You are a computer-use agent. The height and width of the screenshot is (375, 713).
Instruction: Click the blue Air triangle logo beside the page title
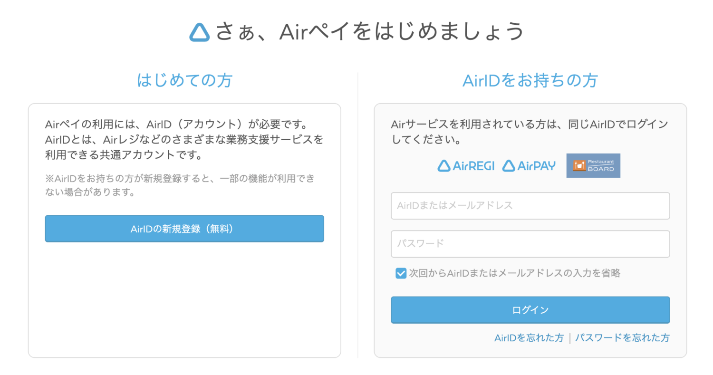(200, 32)
